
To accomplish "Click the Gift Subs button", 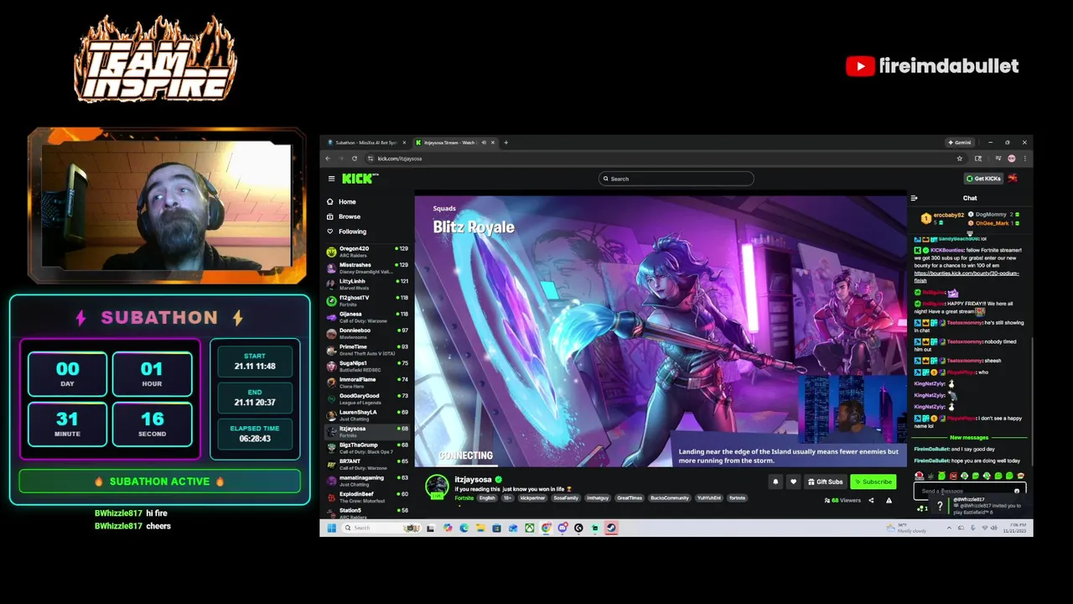I will pyautogui.click(x=825, y=482).
